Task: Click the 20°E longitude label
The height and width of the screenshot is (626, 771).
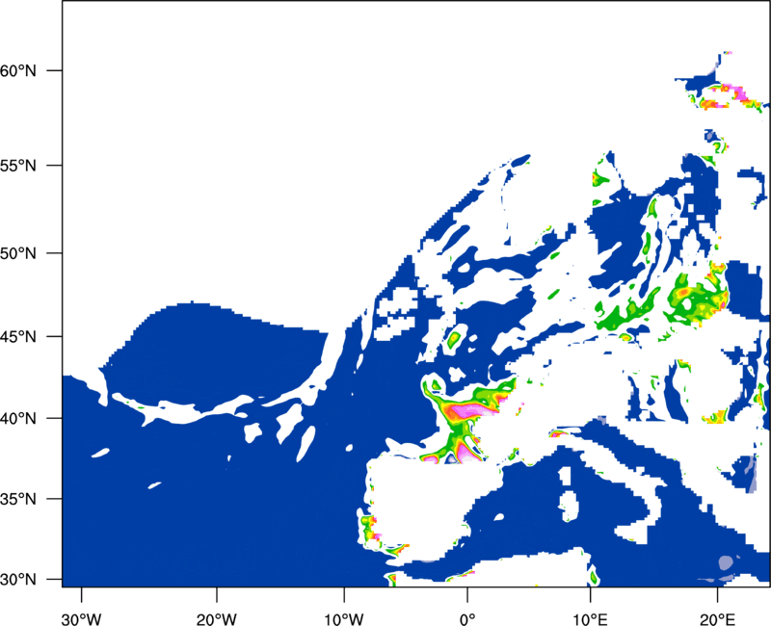Action: 717,619
